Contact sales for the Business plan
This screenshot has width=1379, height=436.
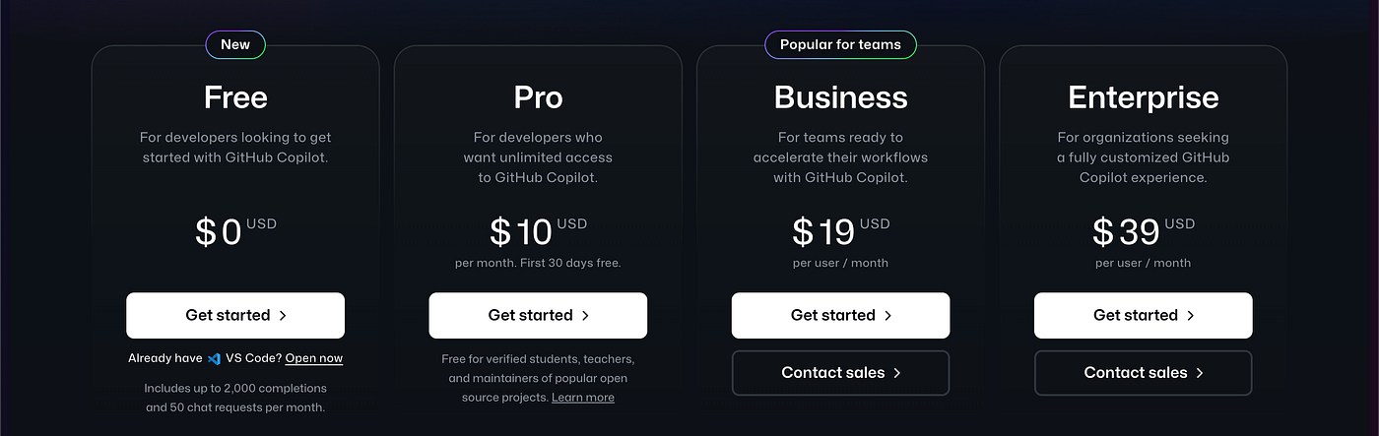(x=840, y=373)
